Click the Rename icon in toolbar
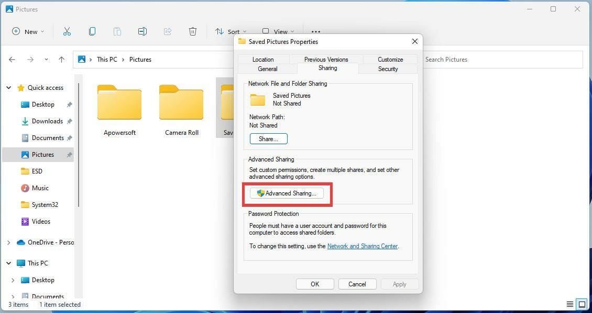The image size is (592, 313). pyautogui.click(x=142, y=32)
